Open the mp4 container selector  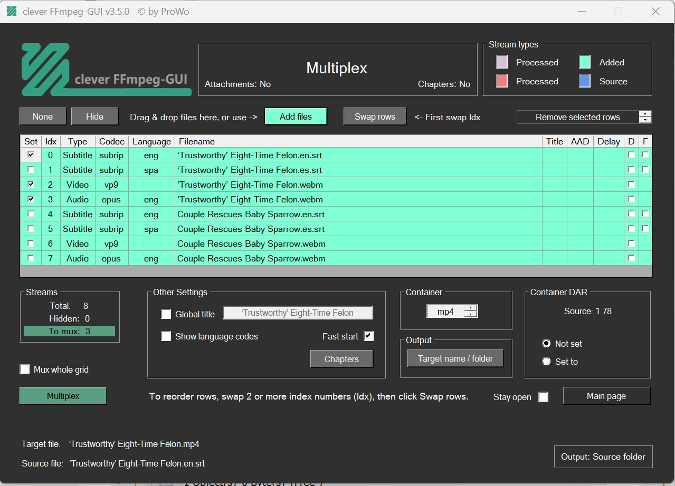(x=446, y=312)
